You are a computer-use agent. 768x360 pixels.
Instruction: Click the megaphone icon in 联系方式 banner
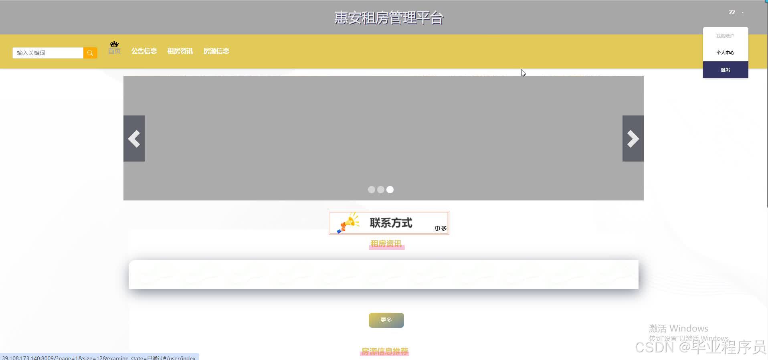pyautogui.click(x=348, y=223)
